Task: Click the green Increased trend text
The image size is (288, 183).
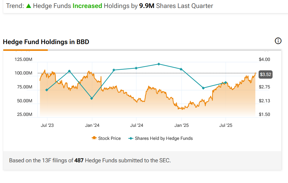Action: point(87,6)
